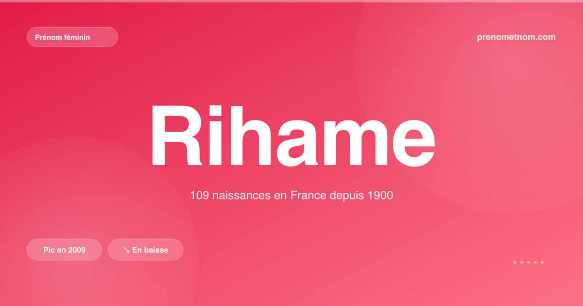Click the "En baisse" trend badge
This screenshot has width=583, height=306.
click(145, 250)
